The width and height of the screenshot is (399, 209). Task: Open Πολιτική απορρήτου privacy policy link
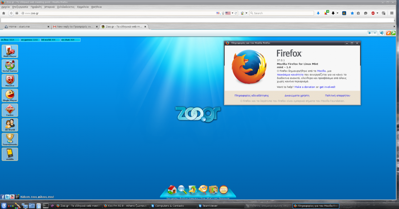(338, 96)
